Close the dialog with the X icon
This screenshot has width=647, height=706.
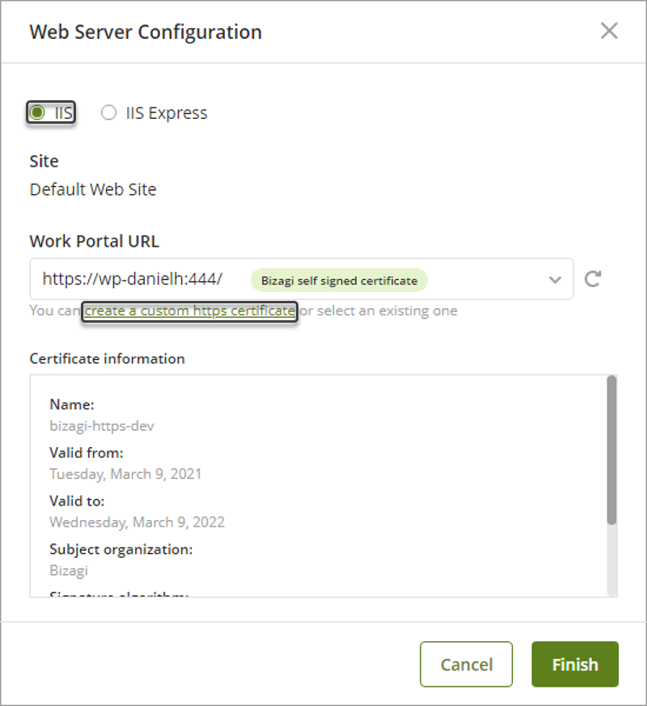[609, 31]
